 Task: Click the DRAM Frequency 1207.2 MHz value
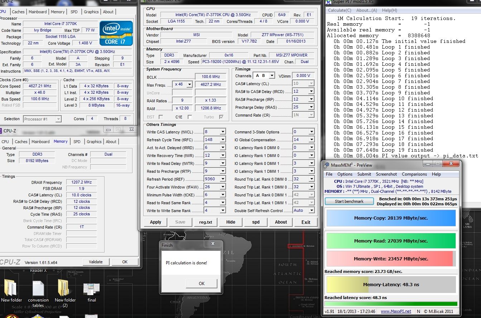tap(82, 182)
